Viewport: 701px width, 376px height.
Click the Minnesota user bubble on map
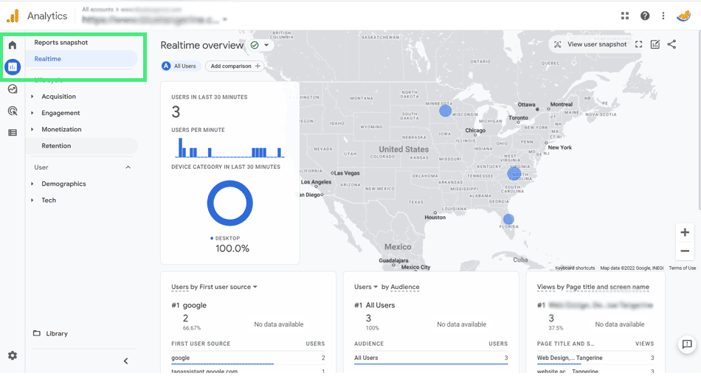445,111
